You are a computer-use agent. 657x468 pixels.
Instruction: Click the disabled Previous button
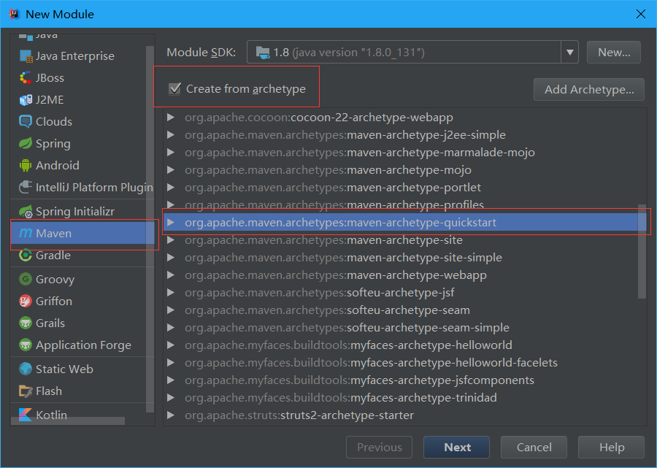point(379,447)
